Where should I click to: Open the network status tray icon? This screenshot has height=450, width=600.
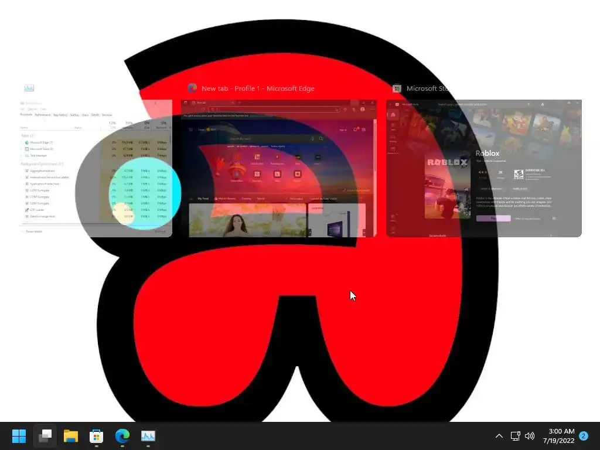(516, 436)
